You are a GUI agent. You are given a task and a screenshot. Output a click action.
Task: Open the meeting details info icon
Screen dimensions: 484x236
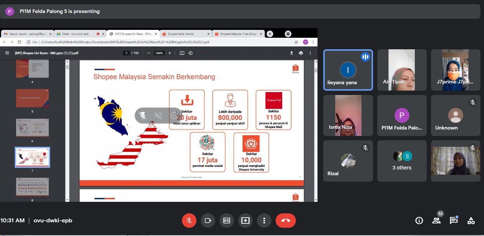[419, 221]
